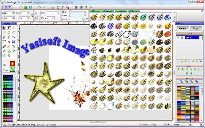
Task: Delete layer with red X button
Action: [x=201, y=61]
